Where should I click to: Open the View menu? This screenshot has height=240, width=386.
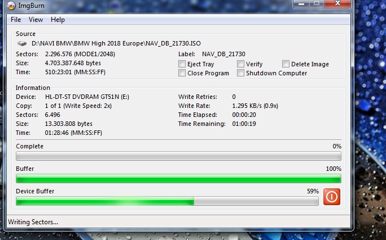pyautogui.click(x=36, y=20)
